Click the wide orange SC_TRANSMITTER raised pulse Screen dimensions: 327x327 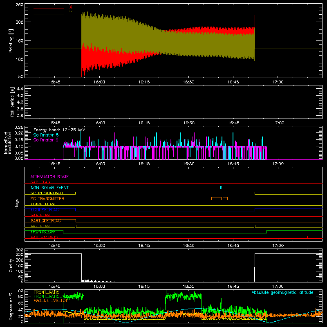tap(217, 198)
